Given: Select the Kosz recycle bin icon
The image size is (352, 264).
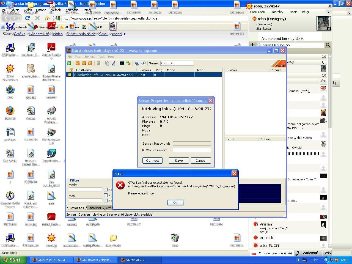Looking at the screenshot, I should 175,240.
